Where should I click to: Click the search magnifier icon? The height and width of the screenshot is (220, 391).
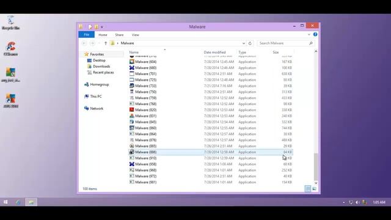point(311,43)
